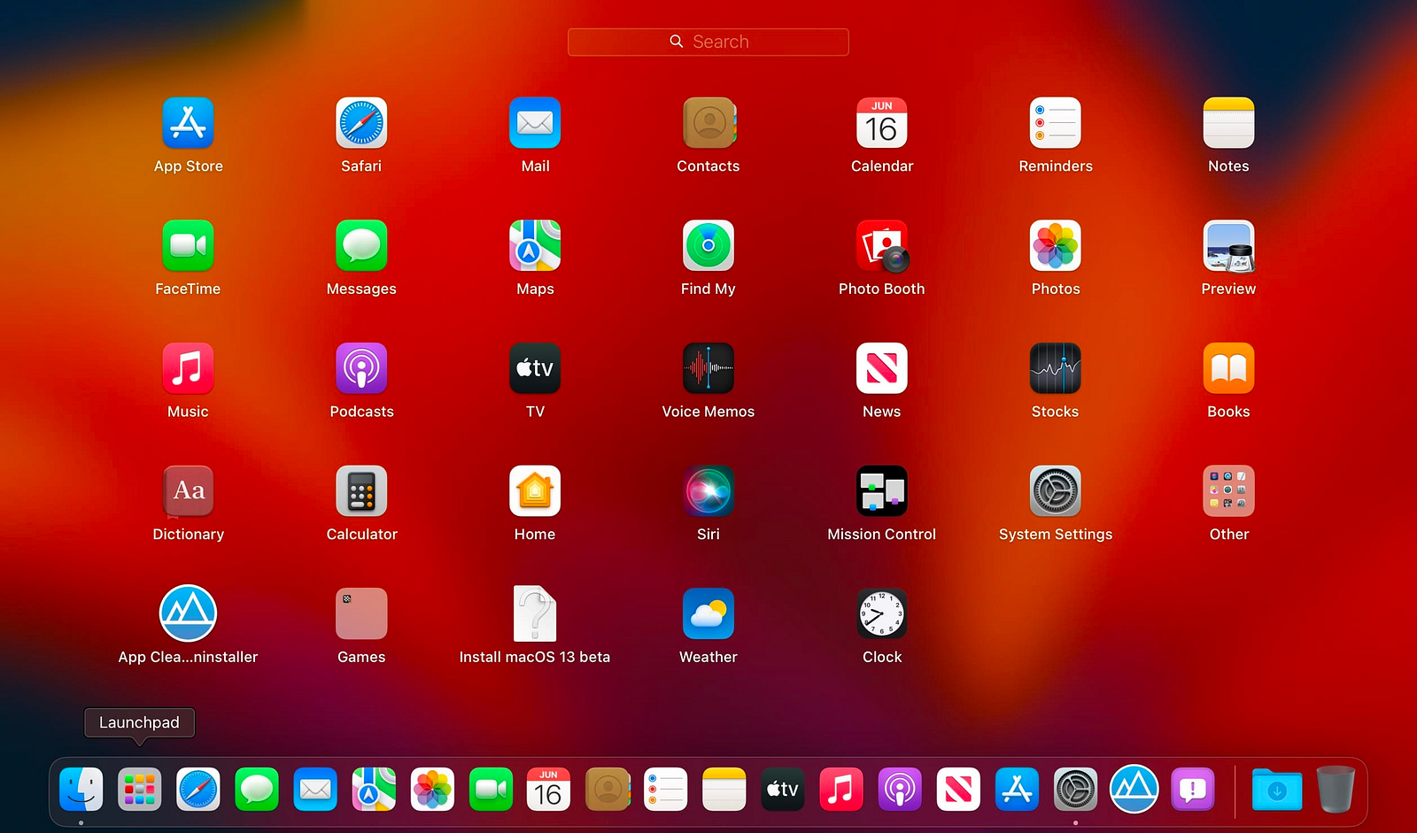Open the Books app

coord(1229,368)
